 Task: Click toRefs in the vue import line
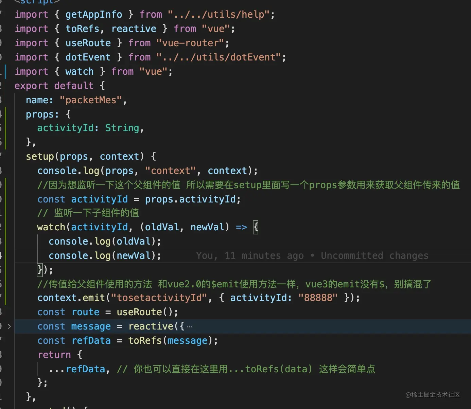pyautogui.click(x=82, y=29)
